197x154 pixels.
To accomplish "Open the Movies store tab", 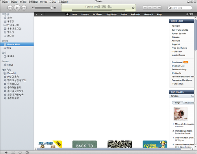I will (x=85, y=15).
